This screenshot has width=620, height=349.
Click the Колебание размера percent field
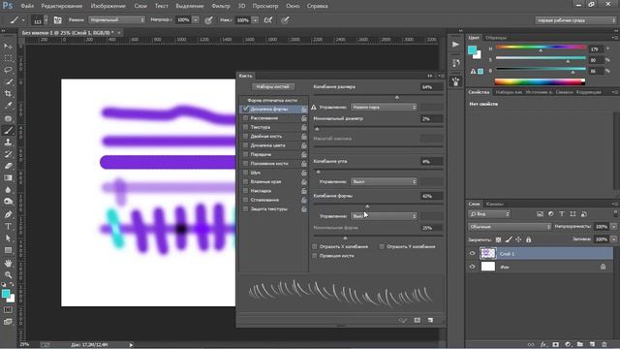431,87
